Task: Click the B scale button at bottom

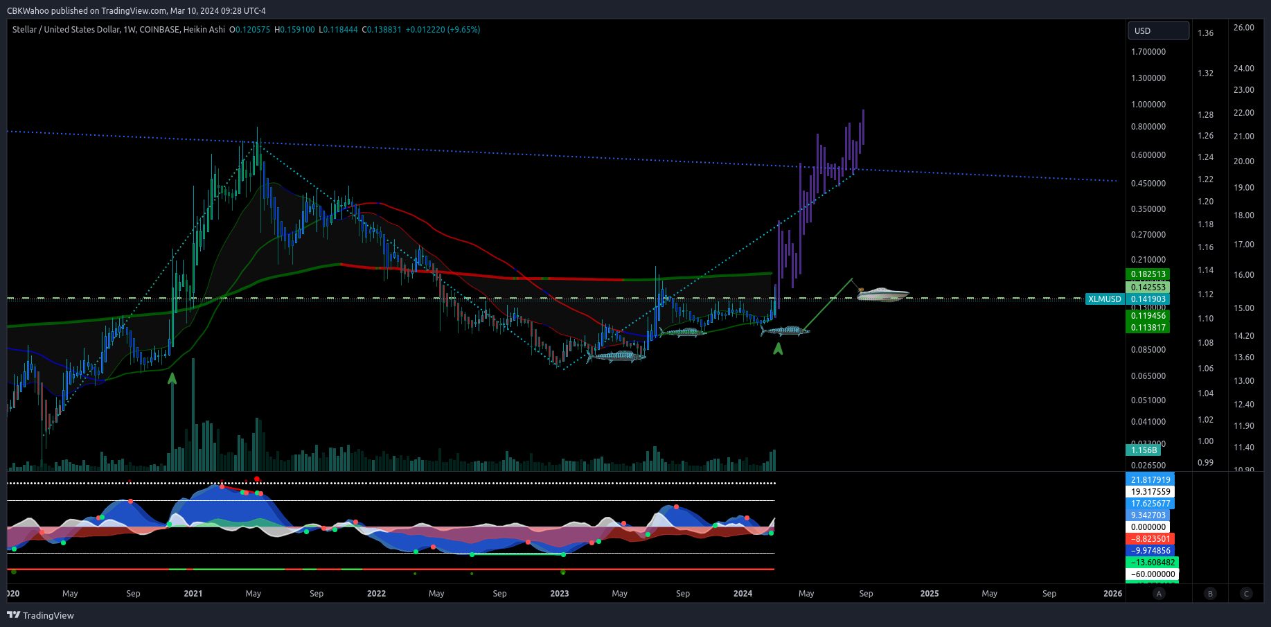Action: tap(1210, 593)
